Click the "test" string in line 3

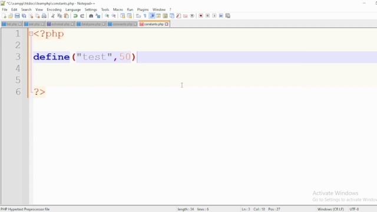[x=94, y=57]
